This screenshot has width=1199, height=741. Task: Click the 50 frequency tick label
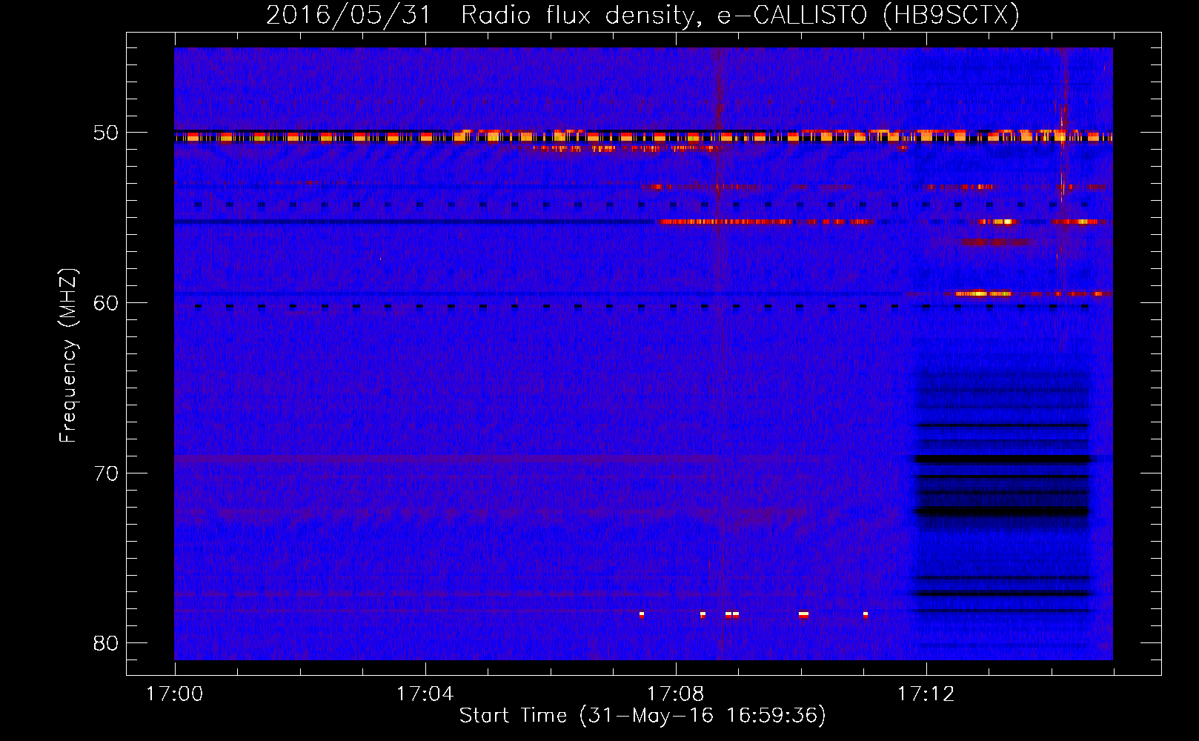point(106,133)
